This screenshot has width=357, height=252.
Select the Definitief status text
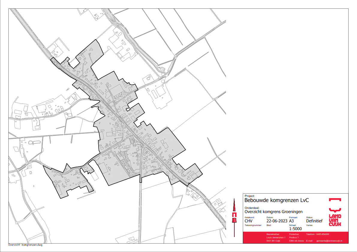coord(314,221)
